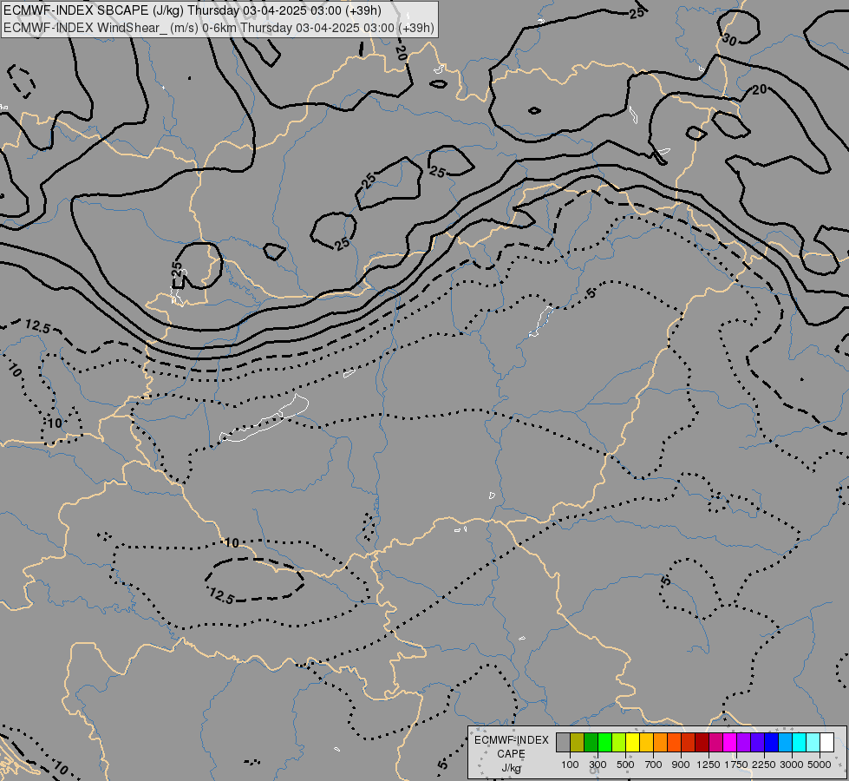Click the 'CAPE' legend title
The width and height of the screenshot is (849, 781).
click(511, 754)
